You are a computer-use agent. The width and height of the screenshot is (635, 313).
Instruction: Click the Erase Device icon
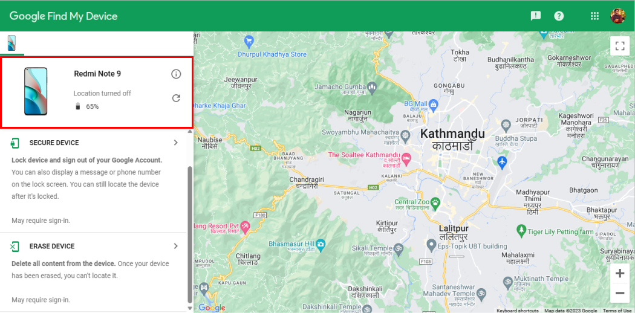[x=15, y=247]
